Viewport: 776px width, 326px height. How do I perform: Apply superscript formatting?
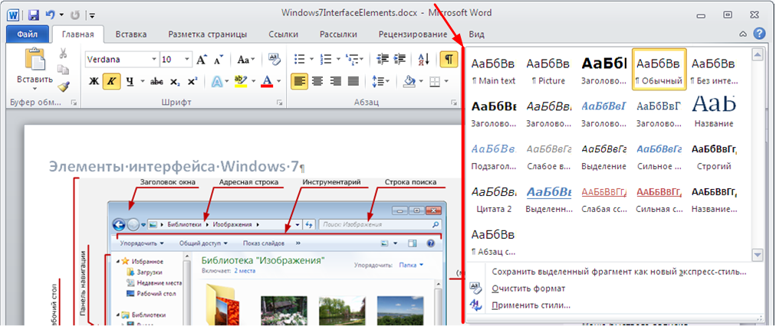[193, 81]
